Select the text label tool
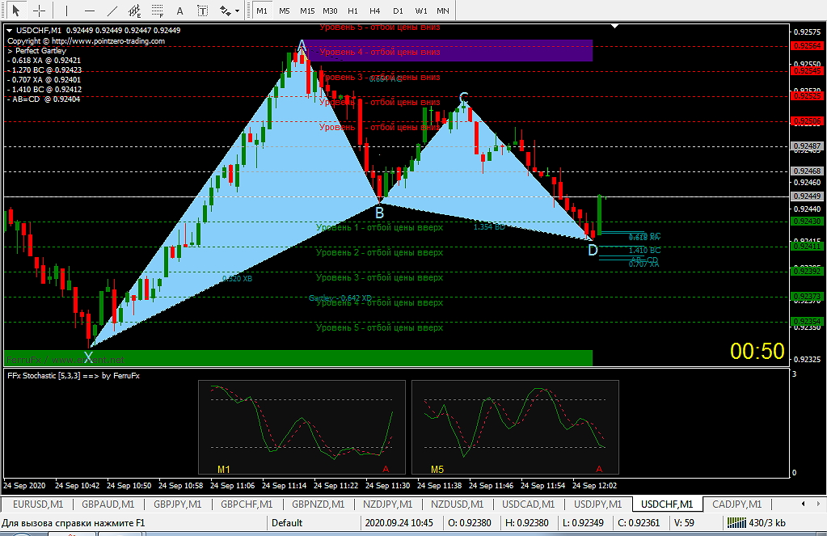Viewport: 827px width, 536px height. click(x=202, y=11)
